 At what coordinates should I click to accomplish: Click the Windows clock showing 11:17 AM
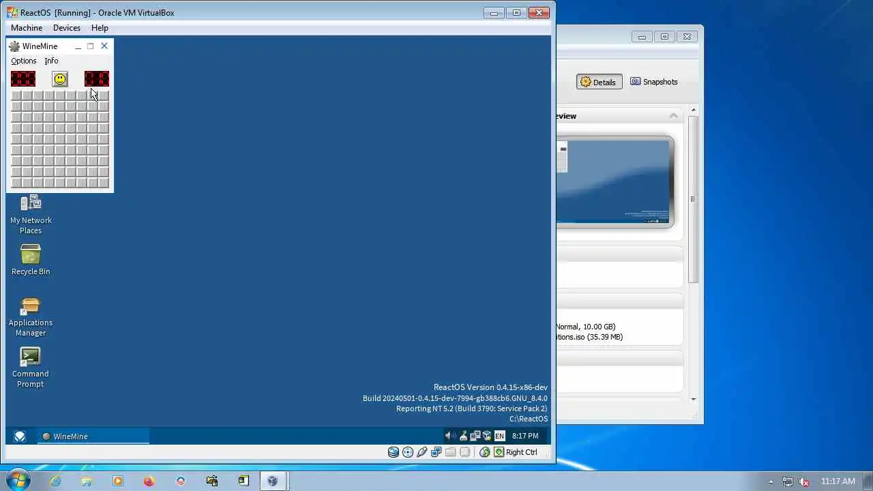838,481
